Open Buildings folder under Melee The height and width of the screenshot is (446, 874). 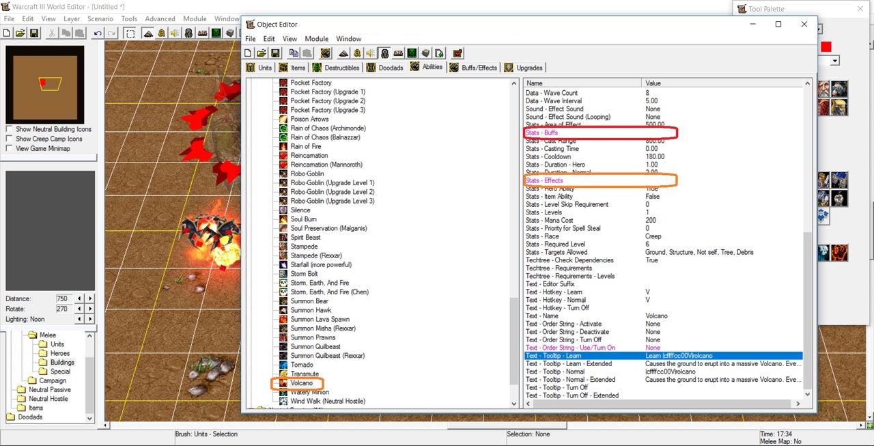click(x=61, y=363)
